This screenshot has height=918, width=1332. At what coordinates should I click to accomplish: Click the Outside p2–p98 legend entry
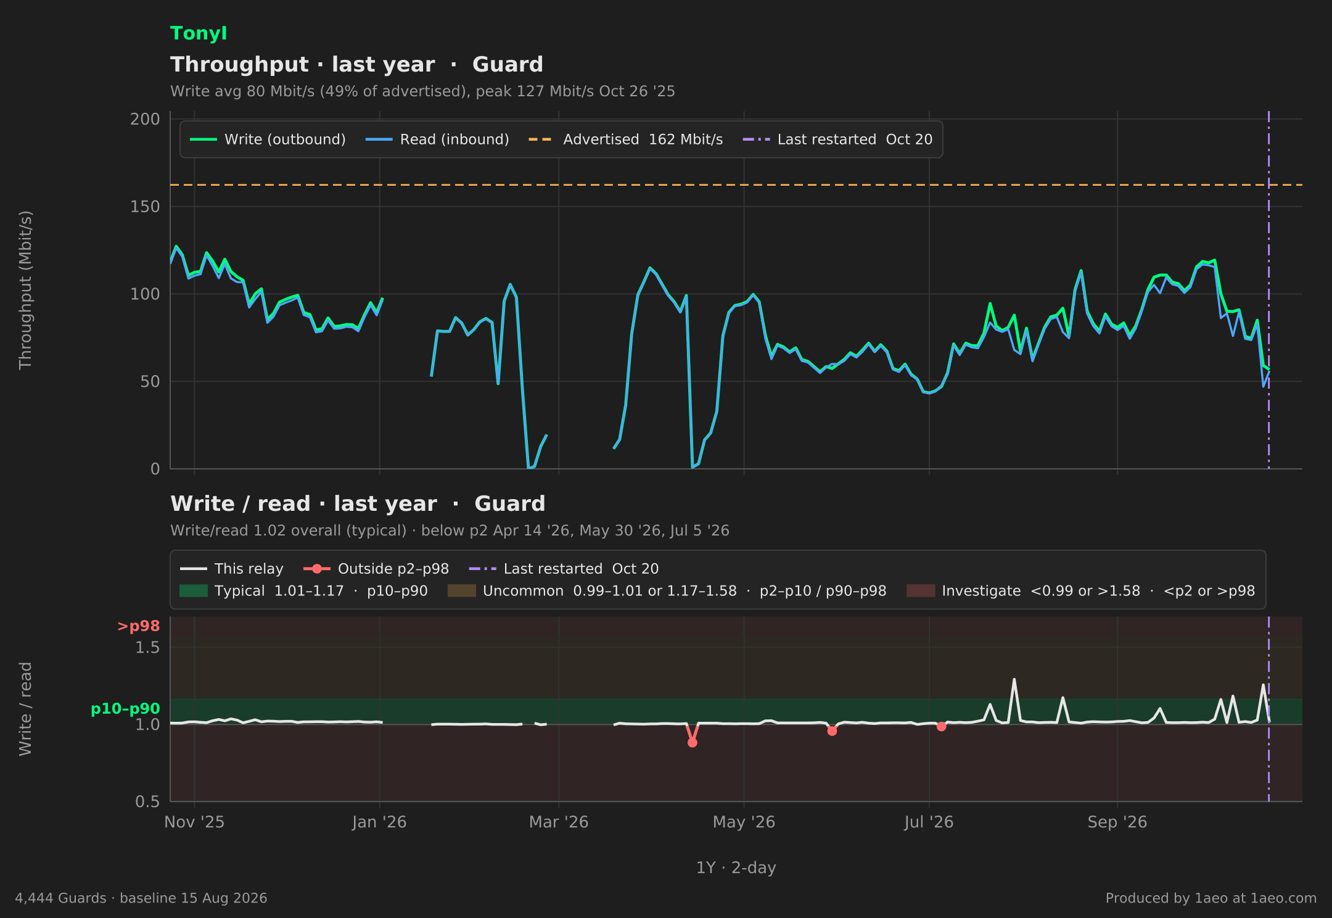coord(376,569)
